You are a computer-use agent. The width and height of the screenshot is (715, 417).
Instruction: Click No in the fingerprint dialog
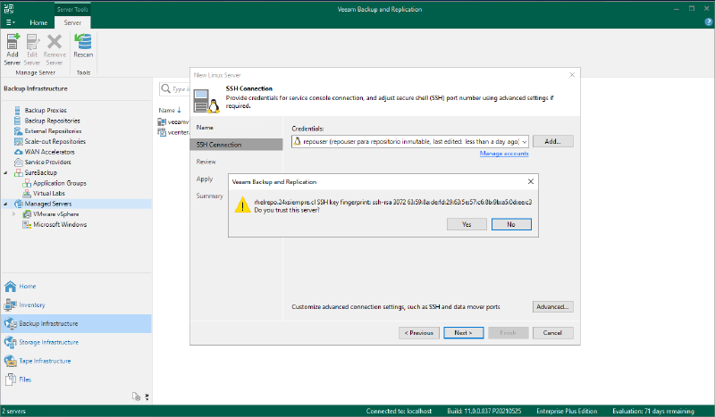point(511,224)
